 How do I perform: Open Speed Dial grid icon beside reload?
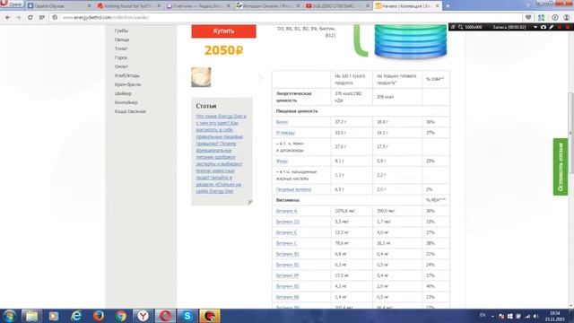(x=42, y=17)
